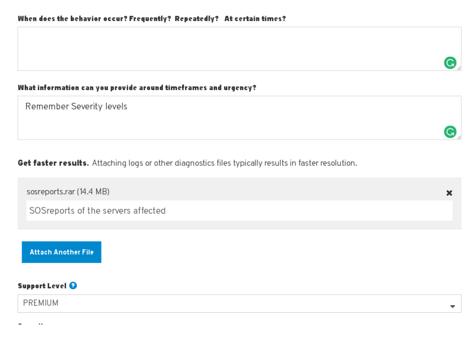Click the 'When does the behavior occur' label

click(152, 18)
